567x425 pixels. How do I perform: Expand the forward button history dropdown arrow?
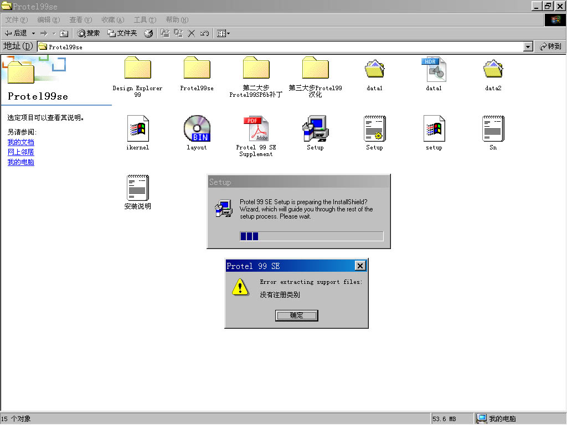click(54, 33)
